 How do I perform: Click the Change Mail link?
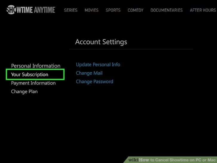click(x=89, y=73)
